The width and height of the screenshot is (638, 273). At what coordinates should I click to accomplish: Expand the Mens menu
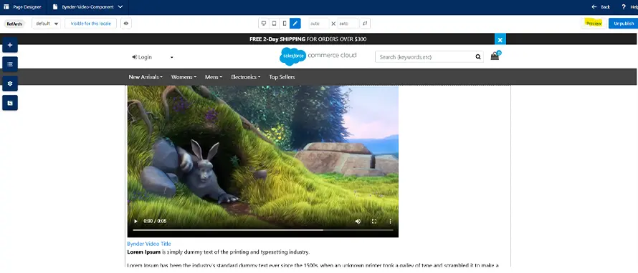[x=214, y=77]
